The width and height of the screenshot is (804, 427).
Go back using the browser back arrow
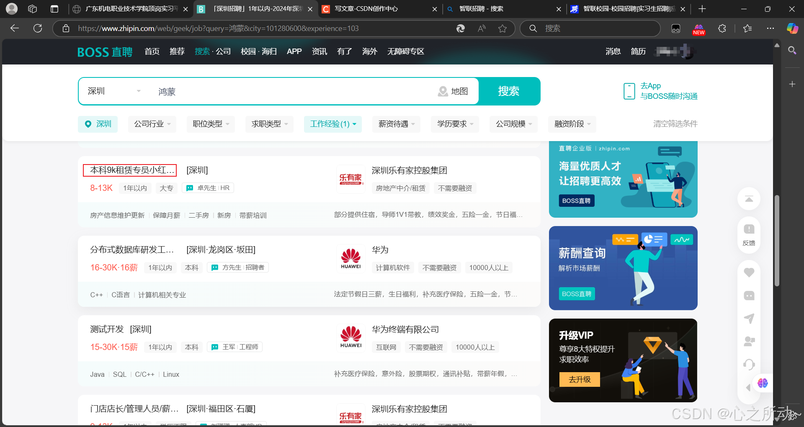tap(15, 28)
